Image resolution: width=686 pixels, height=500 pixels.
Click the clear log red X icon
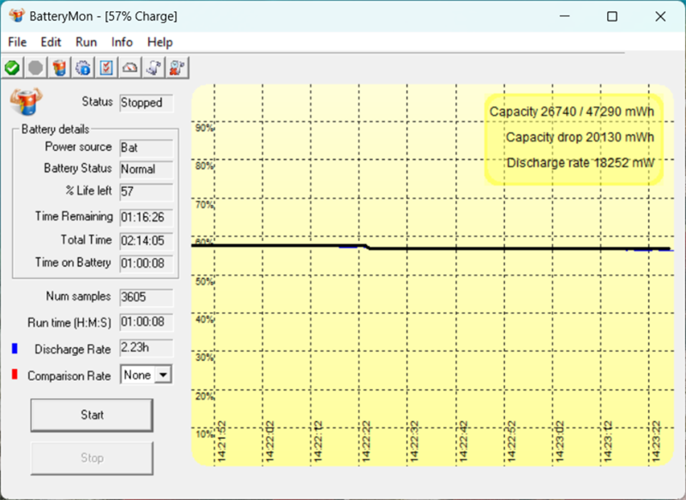tap(178, 69)
